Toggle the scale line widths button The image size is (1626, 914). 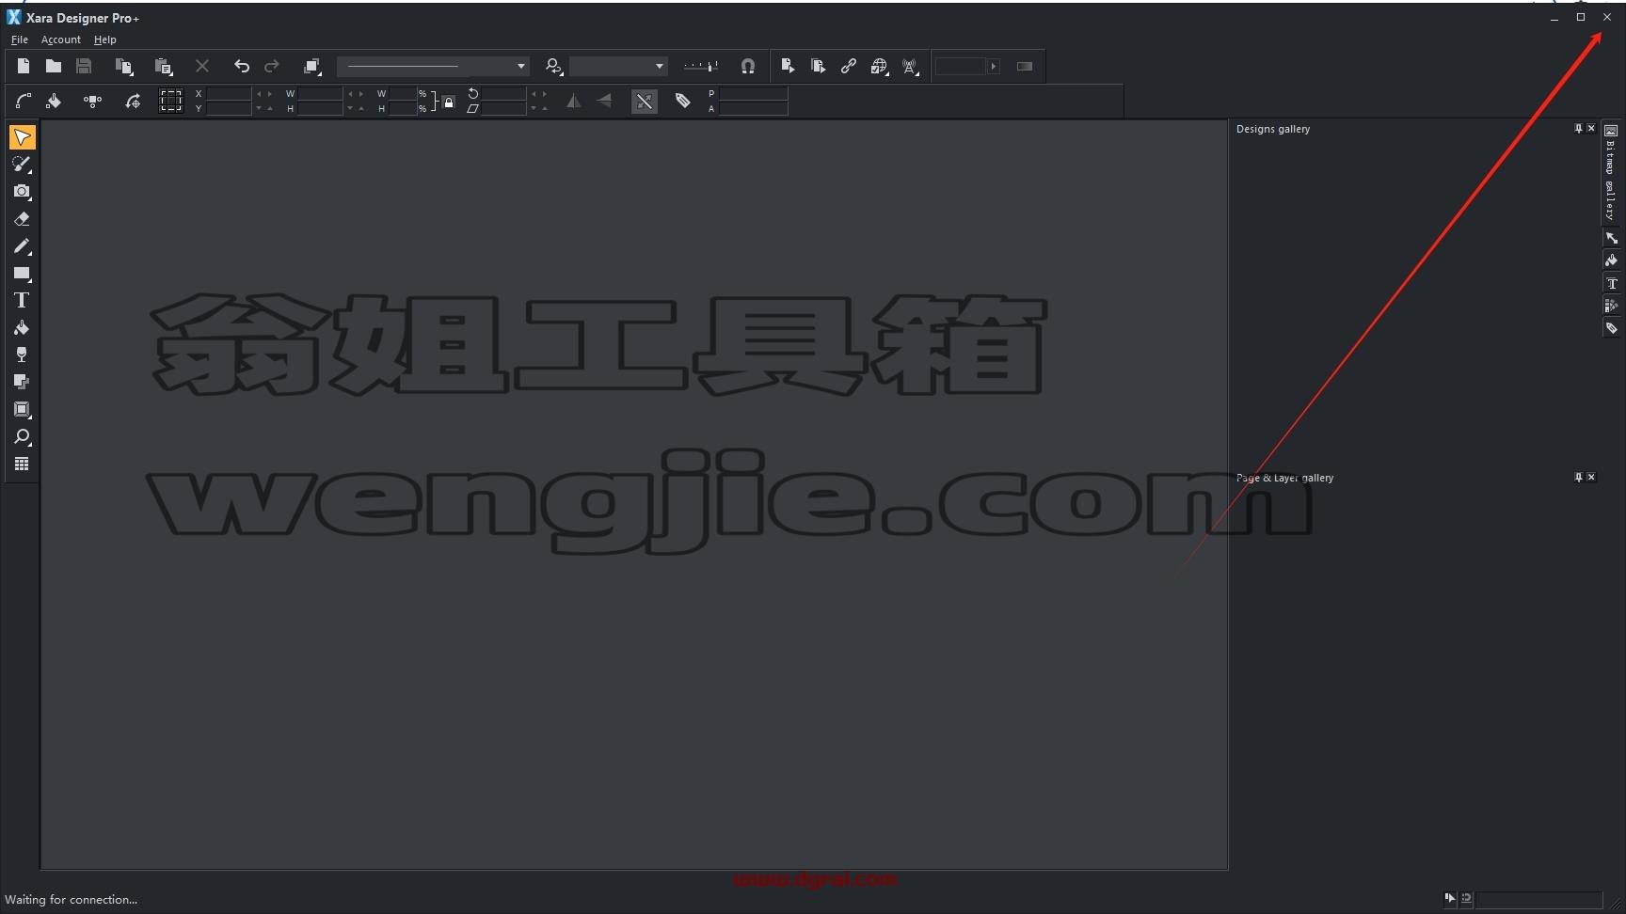[645, 101]
